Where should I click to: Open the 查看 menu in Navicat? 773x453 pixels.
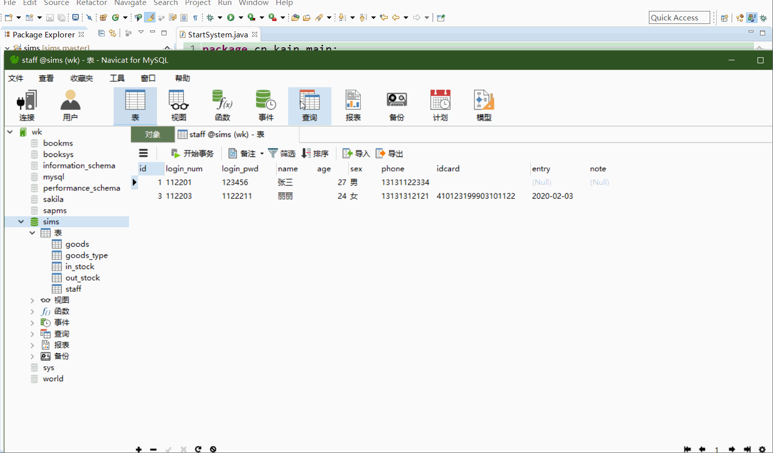point(46,78)
